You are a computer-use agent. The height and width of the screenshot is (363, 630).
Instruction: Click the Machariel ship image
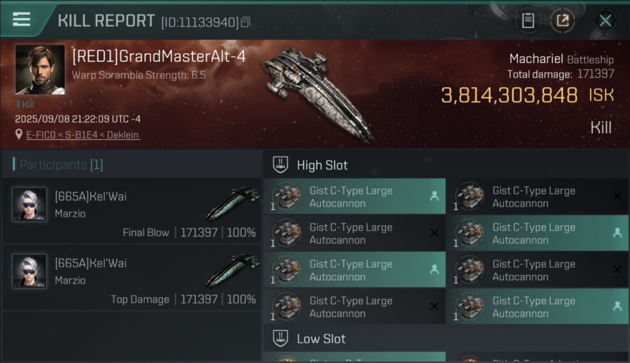(317, 92)
